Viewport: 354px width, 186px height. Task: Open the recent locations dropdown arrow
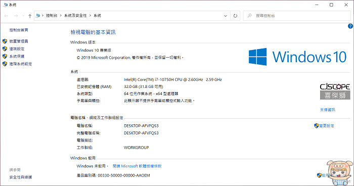pyautogui.click(x=23, y=16)
